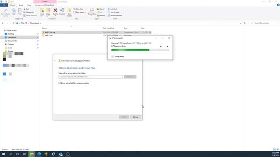The width and height of the screenshot is (280, 157).
Task: Click the Properties icon in the ribbon
Action: click(92, 10)
